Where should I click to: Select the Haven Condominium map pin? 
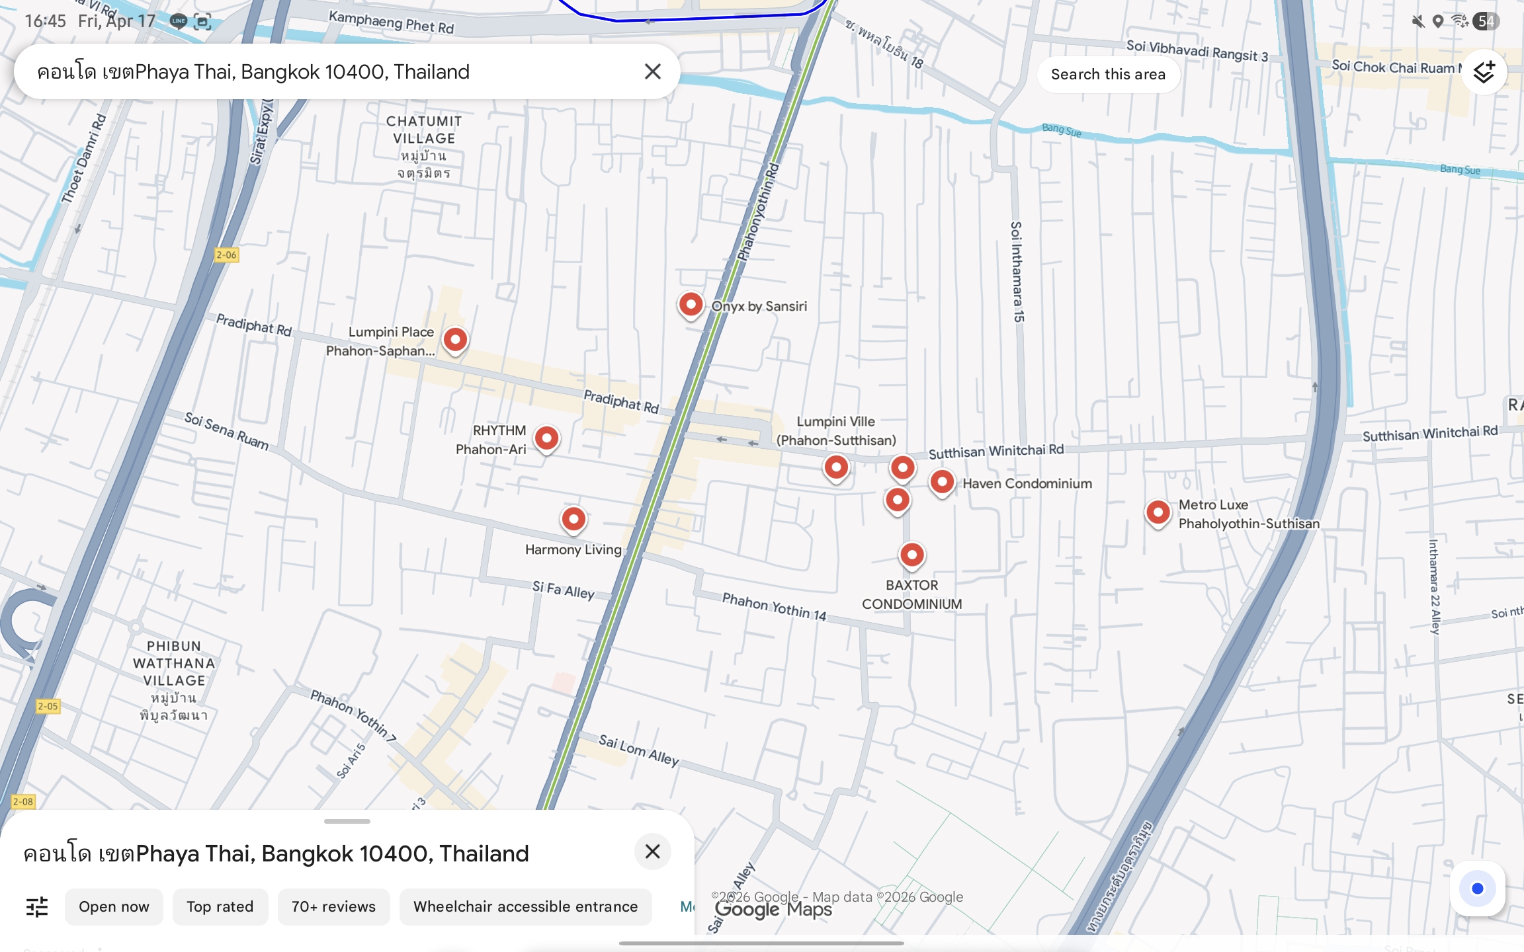(942, 483)
